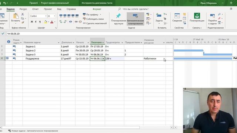The height and width of the screenshot is (133, 237).
Task: Mark task 75% complete
Action: point(73,16)
